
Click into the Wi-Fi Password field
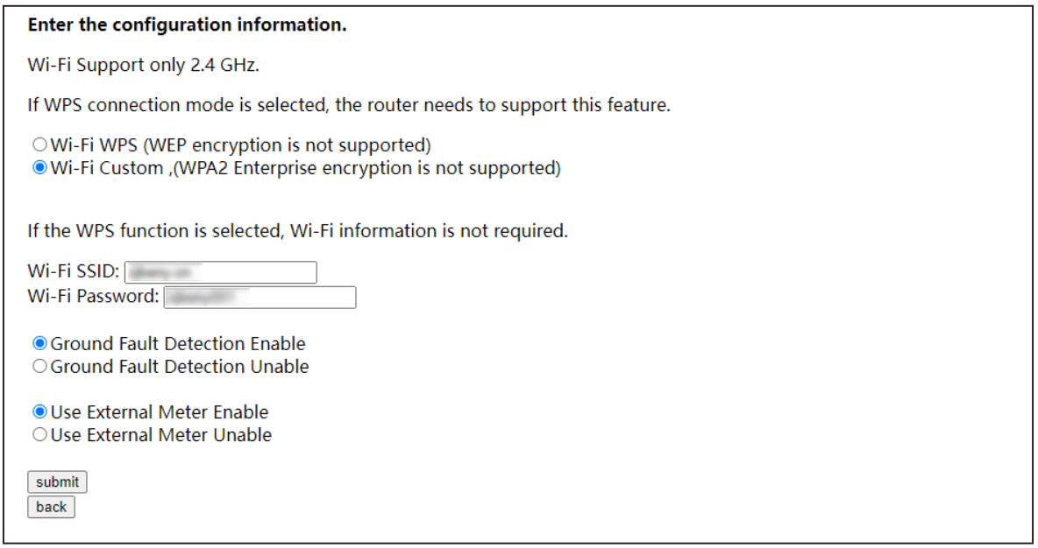[260, 298]
